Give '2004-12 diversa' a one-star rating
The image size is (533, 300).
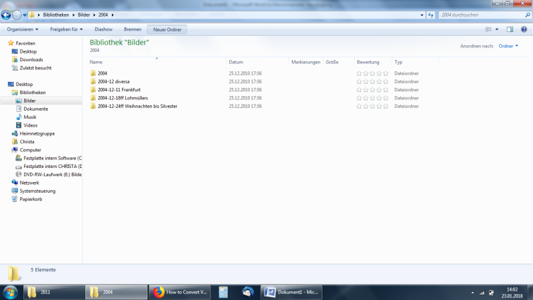pos(359,81)
